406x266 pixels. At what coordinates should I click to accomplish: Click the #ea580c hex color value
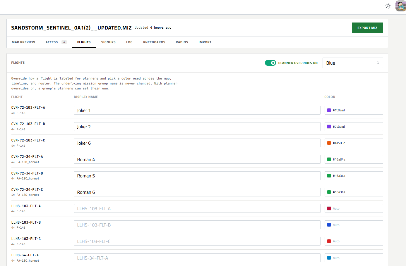point(339,143)
